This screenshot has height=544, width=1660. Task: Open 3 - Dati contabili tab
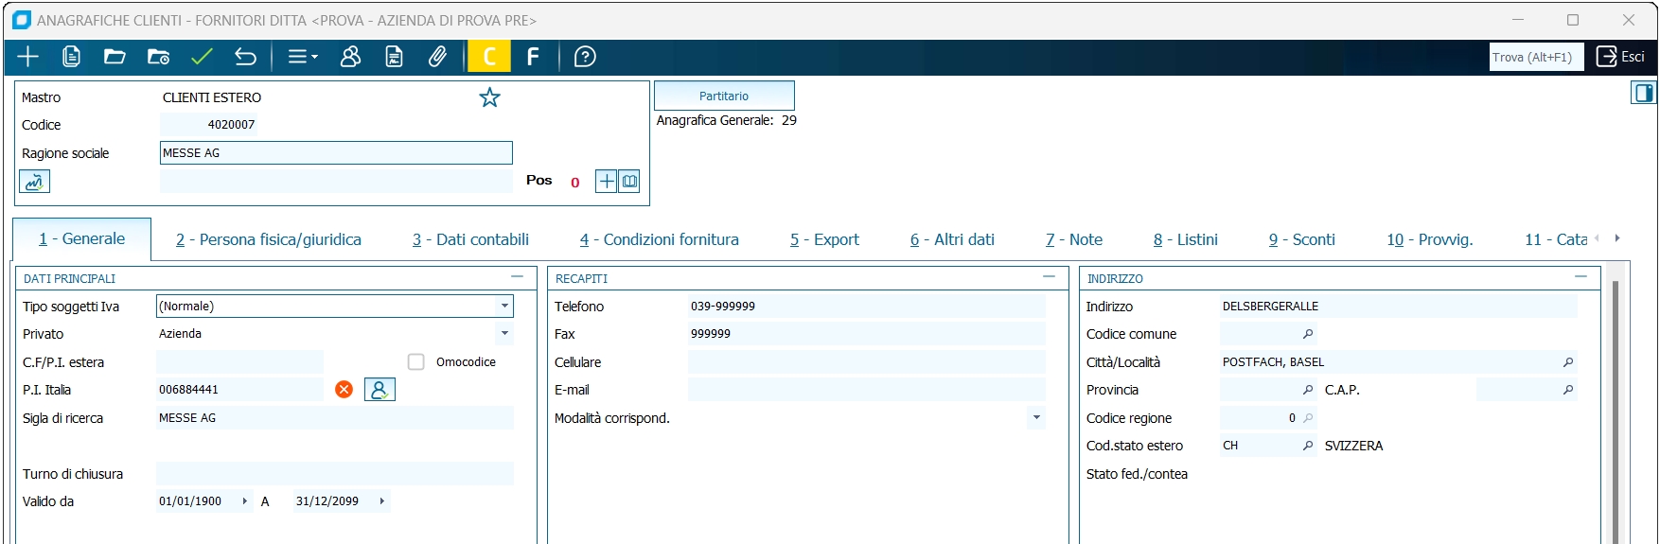point(470,240)
